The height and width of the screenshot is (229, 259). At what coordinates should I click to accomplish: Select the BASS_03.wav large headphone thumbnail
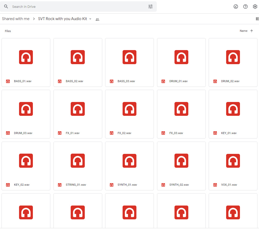(x=129, y=57)
